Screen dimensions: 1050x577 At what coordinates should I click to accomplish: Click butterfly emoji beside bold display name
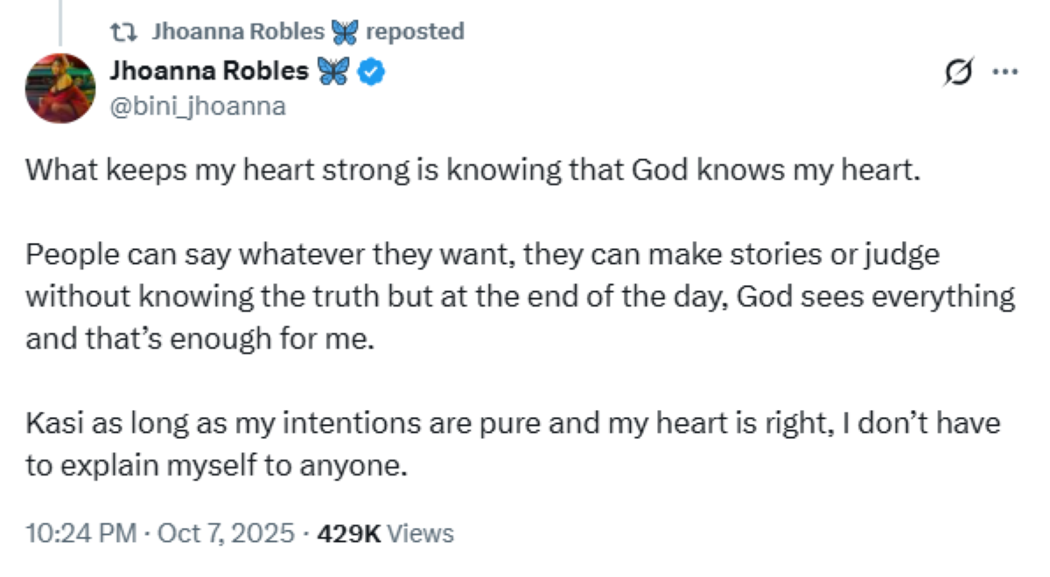332,71
